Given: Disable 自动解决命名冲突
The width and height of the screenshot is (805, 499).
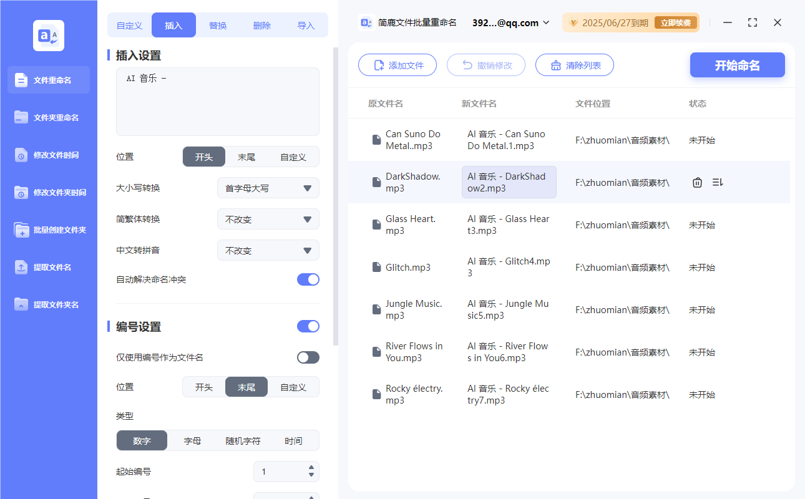Looking at the screenshot, I should 308,279.
